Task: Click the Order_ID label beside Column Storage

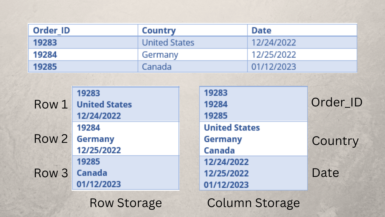Action: pos(337,102)
